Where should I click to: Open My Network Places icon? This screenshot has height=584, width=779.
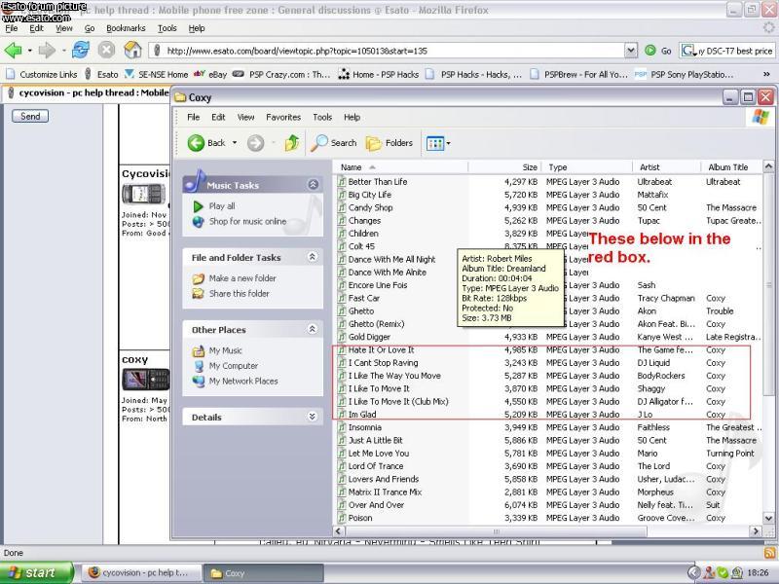[199, 382]
